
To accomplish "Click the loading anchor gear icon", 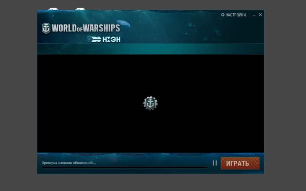I will (x=150, y=103).
